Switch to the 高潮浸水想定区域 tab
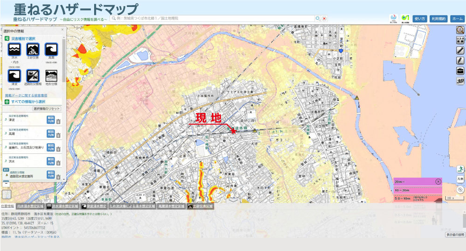Screen dimensions: 466x251 tap(171, 206)
